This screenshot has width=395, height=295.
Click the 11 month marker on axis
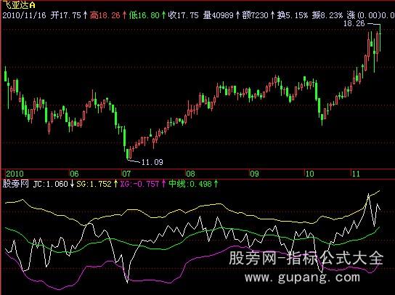click(356, 174)
